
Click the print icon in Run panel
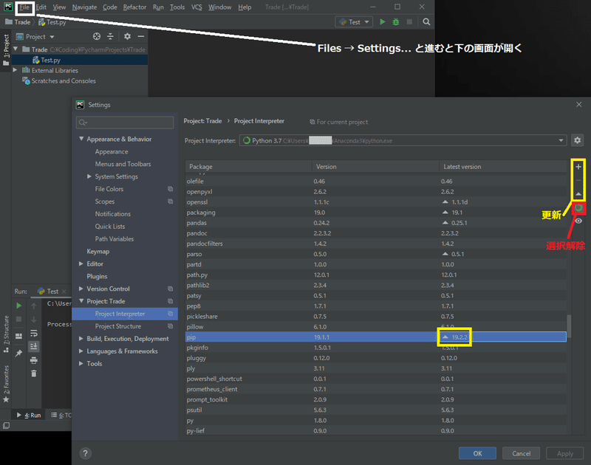pos(33,360)
